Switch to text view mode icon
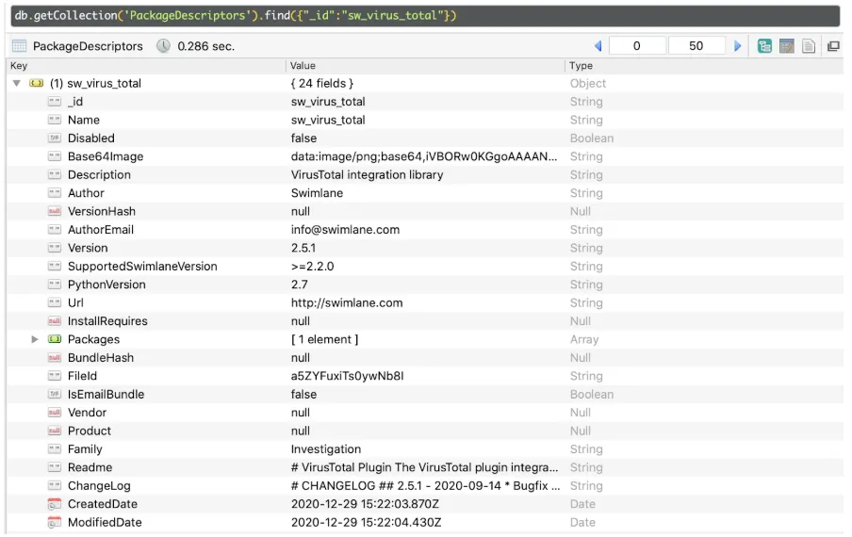The width and height of the screenshot is (852, 537). pyautogui.click(x=809, y=46)
